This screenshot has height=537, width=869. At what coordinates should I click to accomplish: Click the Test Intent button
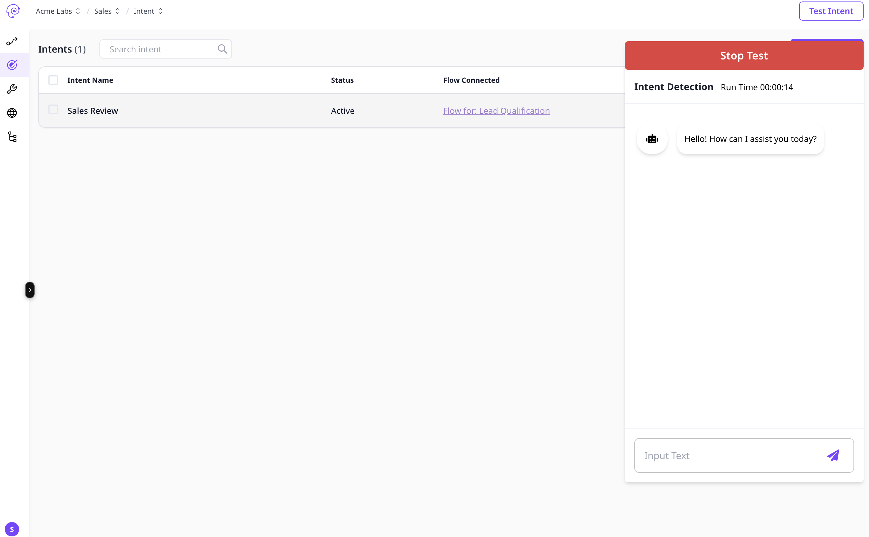[831, 11]
